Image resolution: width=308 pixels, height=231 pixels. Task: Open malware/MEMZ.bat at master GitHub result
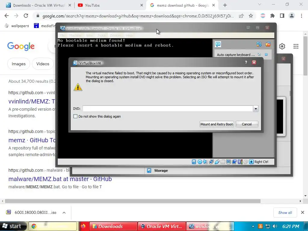(x=60, y=179)
